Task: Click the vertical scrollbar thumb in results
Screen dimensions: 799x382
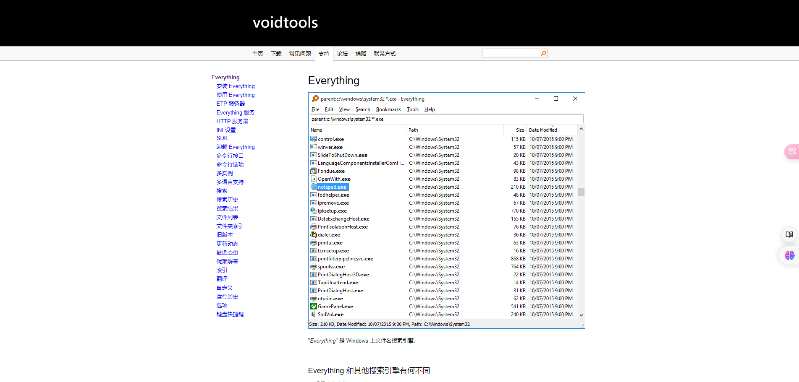Action: pyautogui.click(x=581, y=192)
